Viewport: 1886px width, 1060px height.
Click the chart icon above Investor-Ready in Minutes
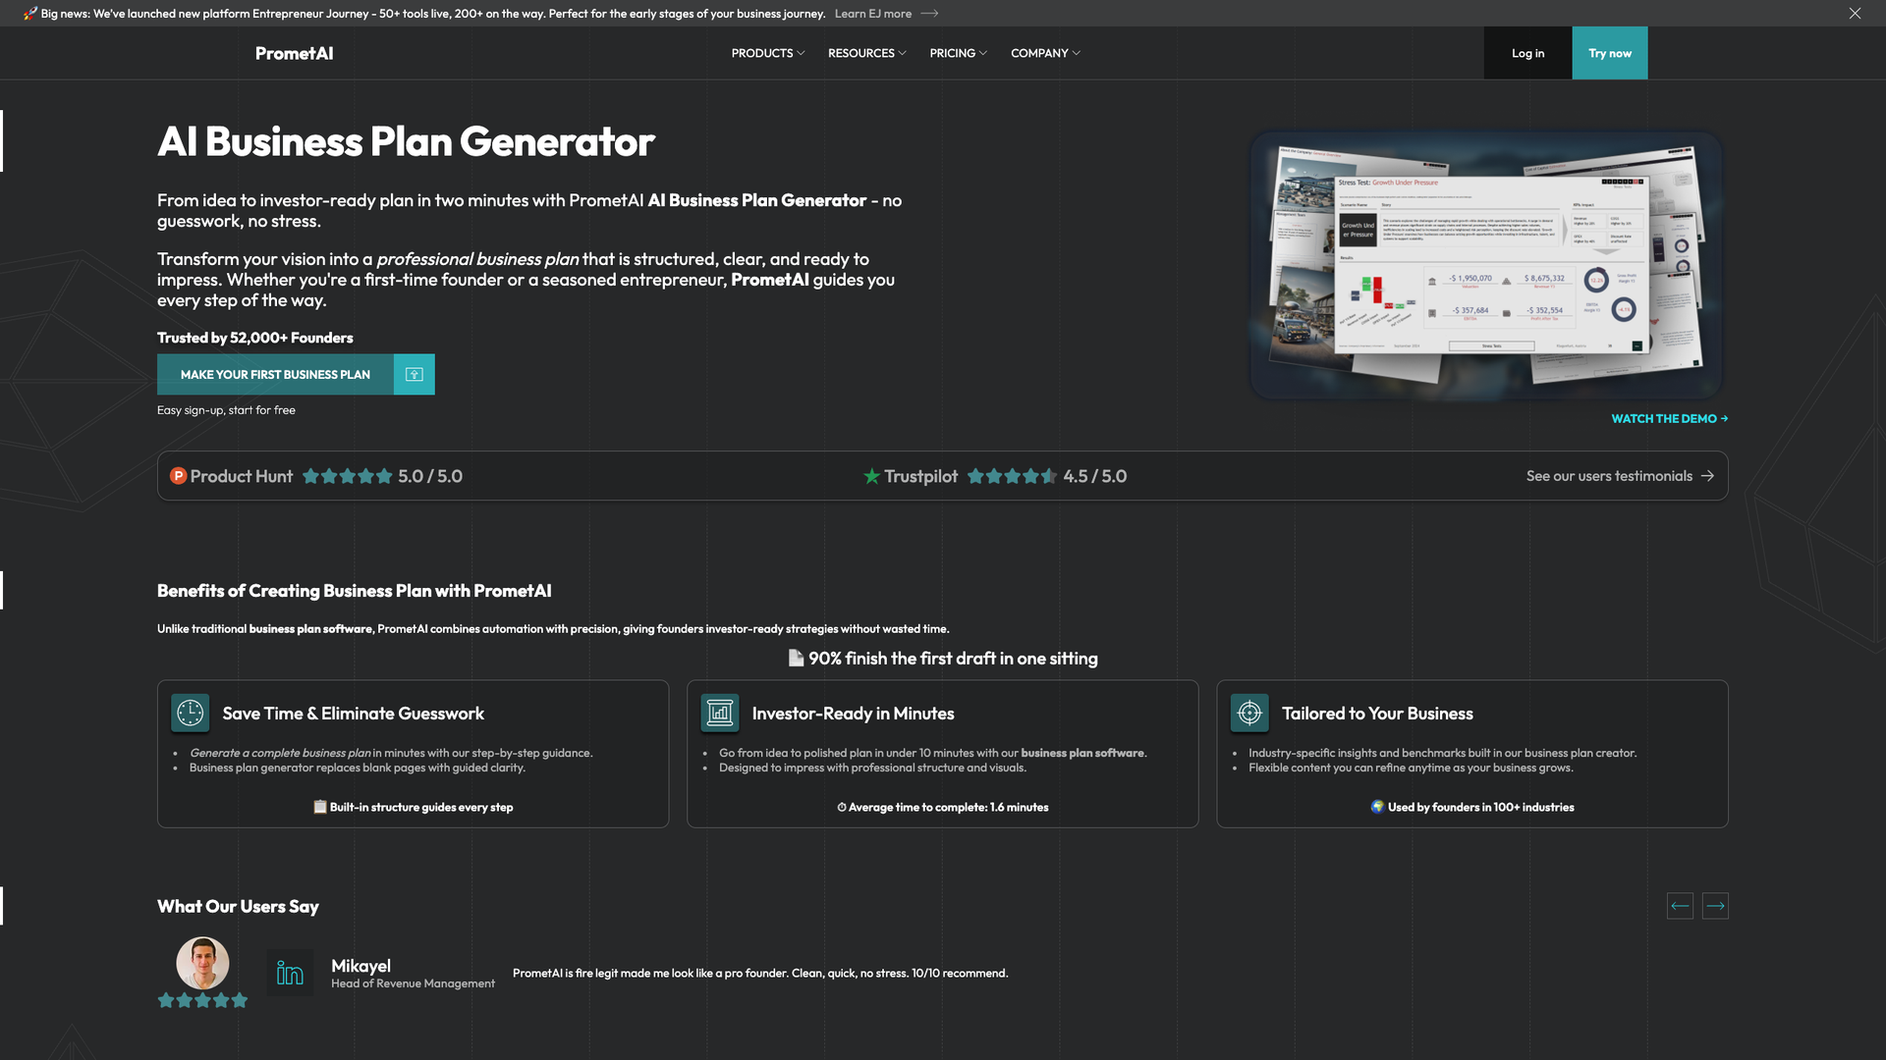(x=719, y=714)
